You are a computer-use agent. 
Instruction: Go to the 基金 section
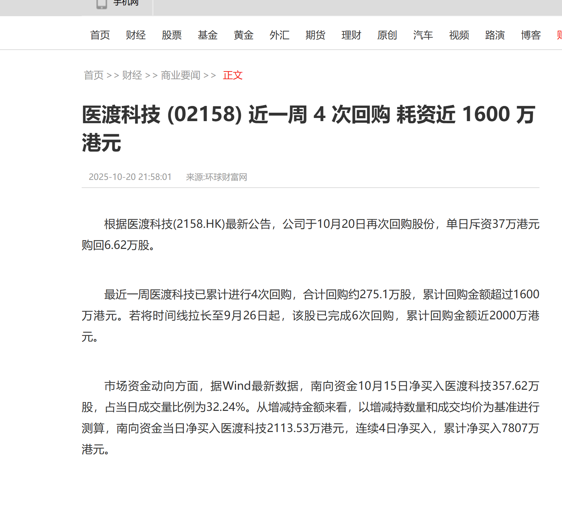[208, 35]
